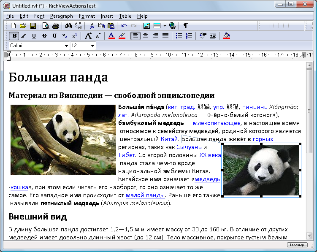Viewport: 317px width, 252px height.
Task: Click the Save document icon
Action: (32, 26)
